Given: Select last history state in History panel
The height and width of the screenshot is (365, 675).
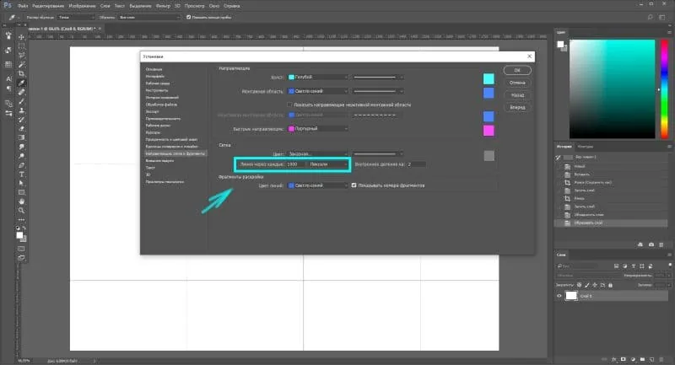Looking at the screenshot, I should click(x=611, y=223).
